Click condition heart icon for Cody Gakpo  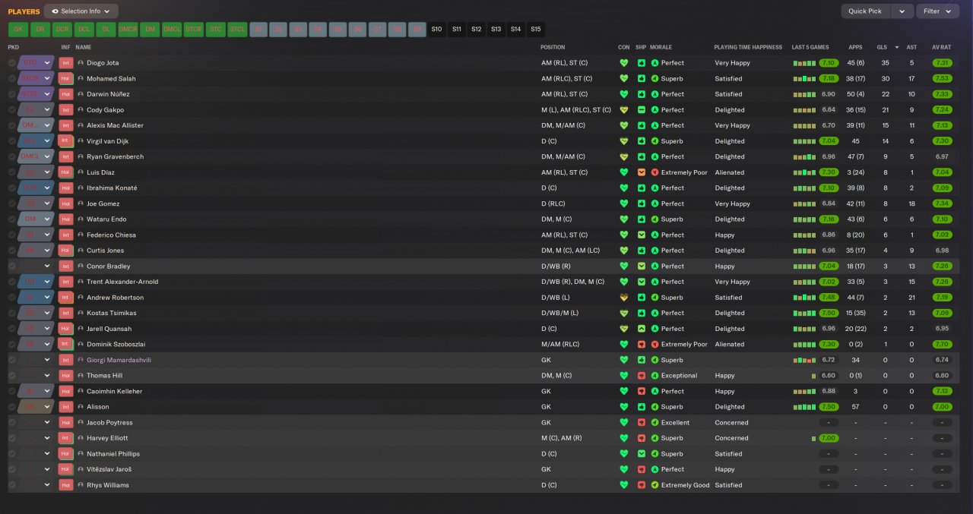624,110
